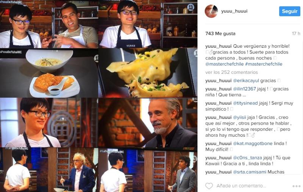Click the @yiisii mention
Screen dimensions: 303x192
(x=240, y=117)
